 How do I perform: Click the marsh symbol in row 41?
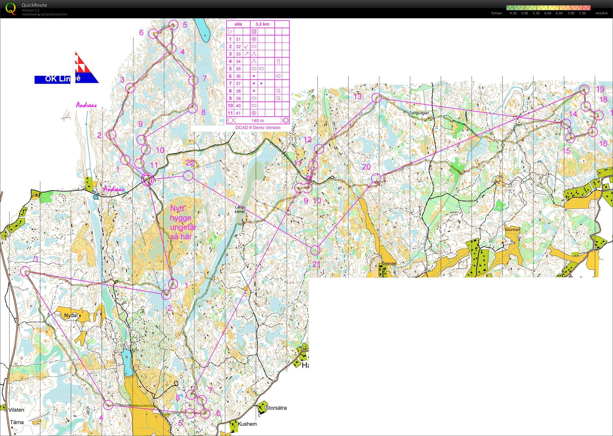coord(254,113)
